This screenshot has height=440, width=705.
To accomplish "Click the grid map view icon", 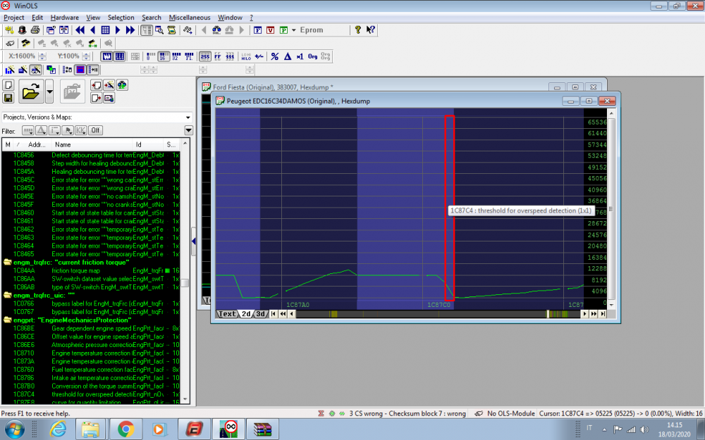I will (105, 30).
